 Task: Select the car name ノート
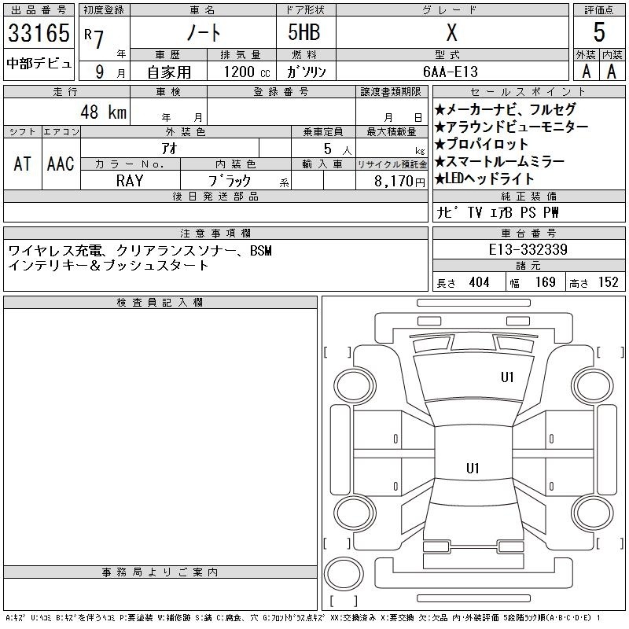[204, 33]
